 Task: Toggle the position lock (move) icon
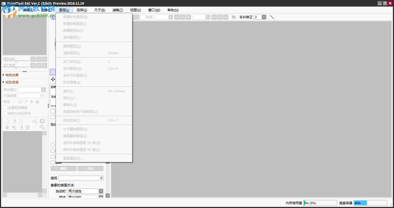point(32,102)
